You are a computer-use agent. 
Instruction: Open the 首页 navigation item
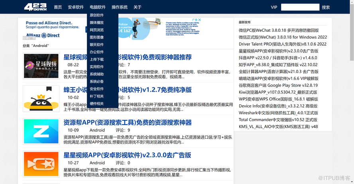[58, 7]
